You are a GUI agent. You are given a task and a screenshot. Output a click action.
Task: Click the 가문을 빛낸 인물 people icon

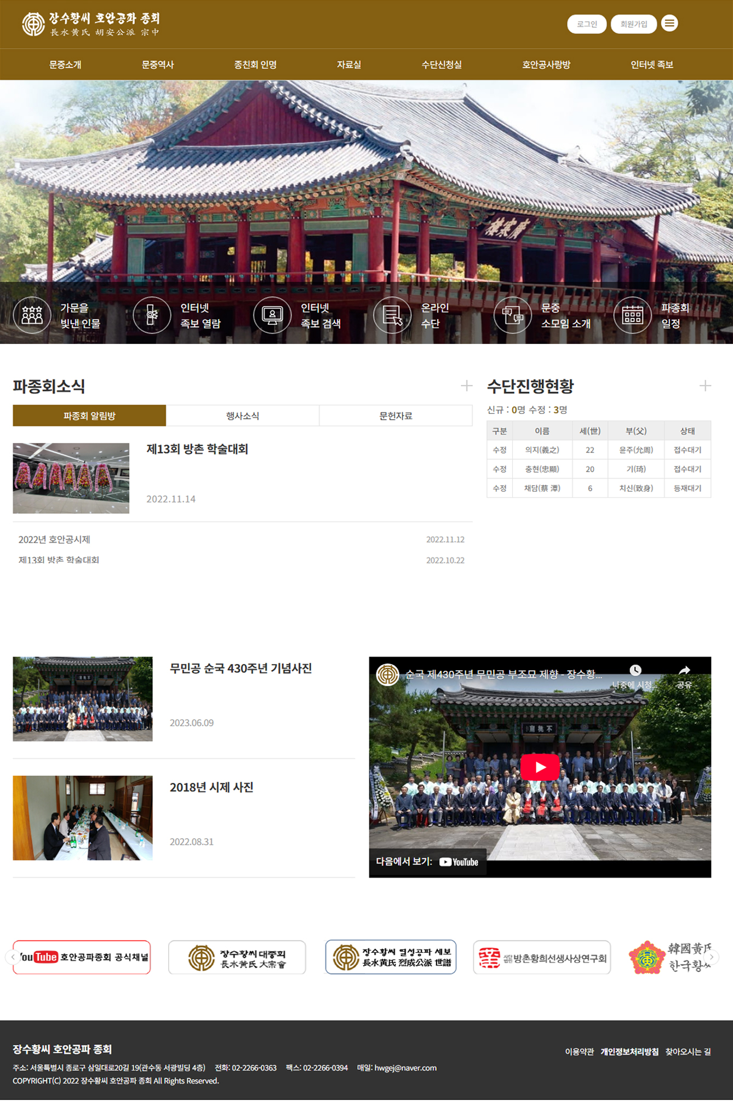(32, 315)
